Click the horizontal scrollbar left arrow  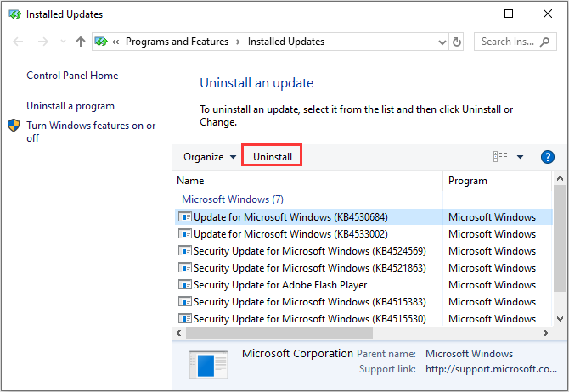(178, 333)
